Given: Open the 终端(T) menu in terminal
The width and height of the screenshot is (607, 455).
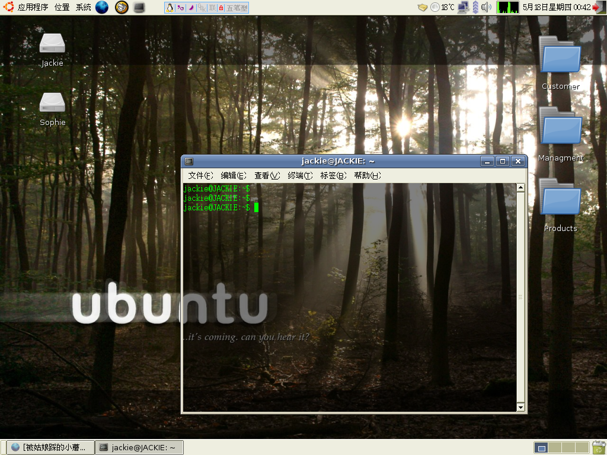Looking at the screenshot, I should (301, 175).
